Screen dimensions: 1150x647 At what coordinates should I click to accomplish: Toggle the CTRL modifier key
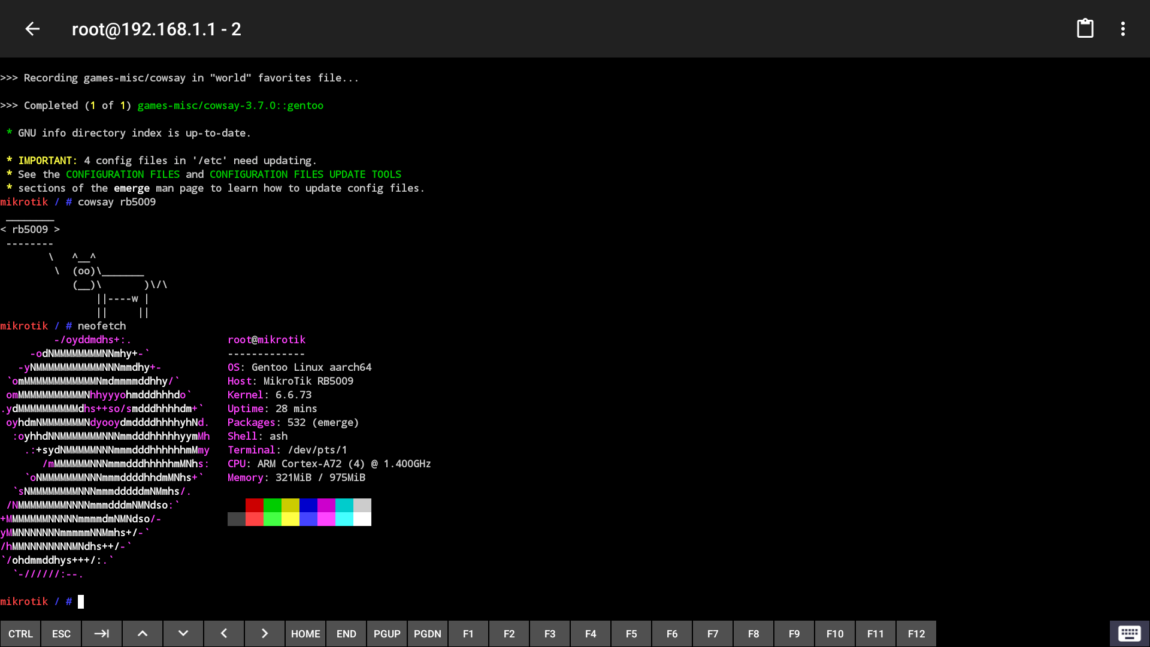tap(20, 634)
